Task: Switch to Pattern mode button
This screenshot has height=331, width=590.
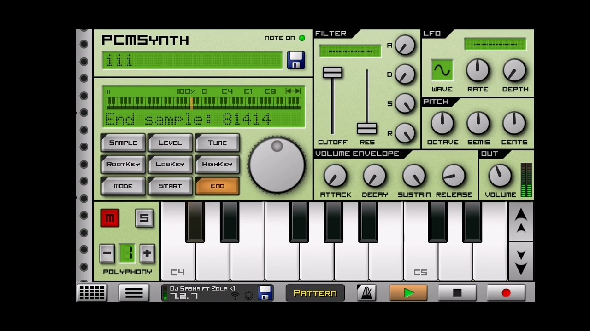Action: [315, 293]
